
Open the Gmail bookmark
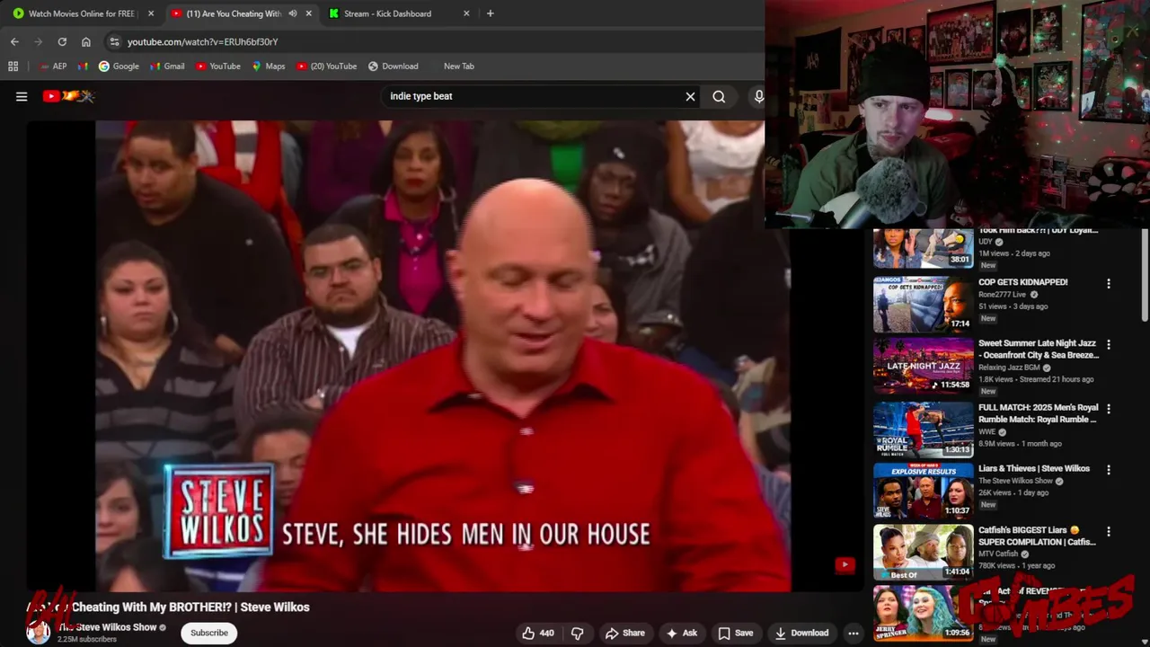pos(167,66)
